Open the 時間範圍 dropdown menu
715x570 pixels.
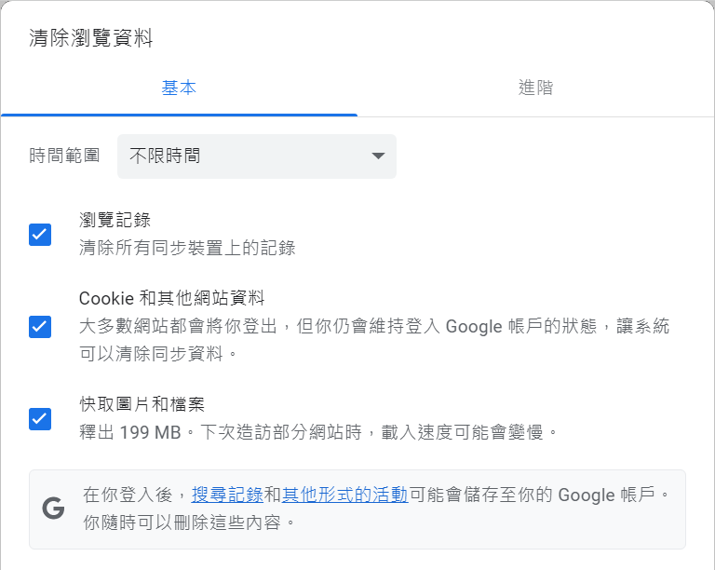click(x=257, y=156)
